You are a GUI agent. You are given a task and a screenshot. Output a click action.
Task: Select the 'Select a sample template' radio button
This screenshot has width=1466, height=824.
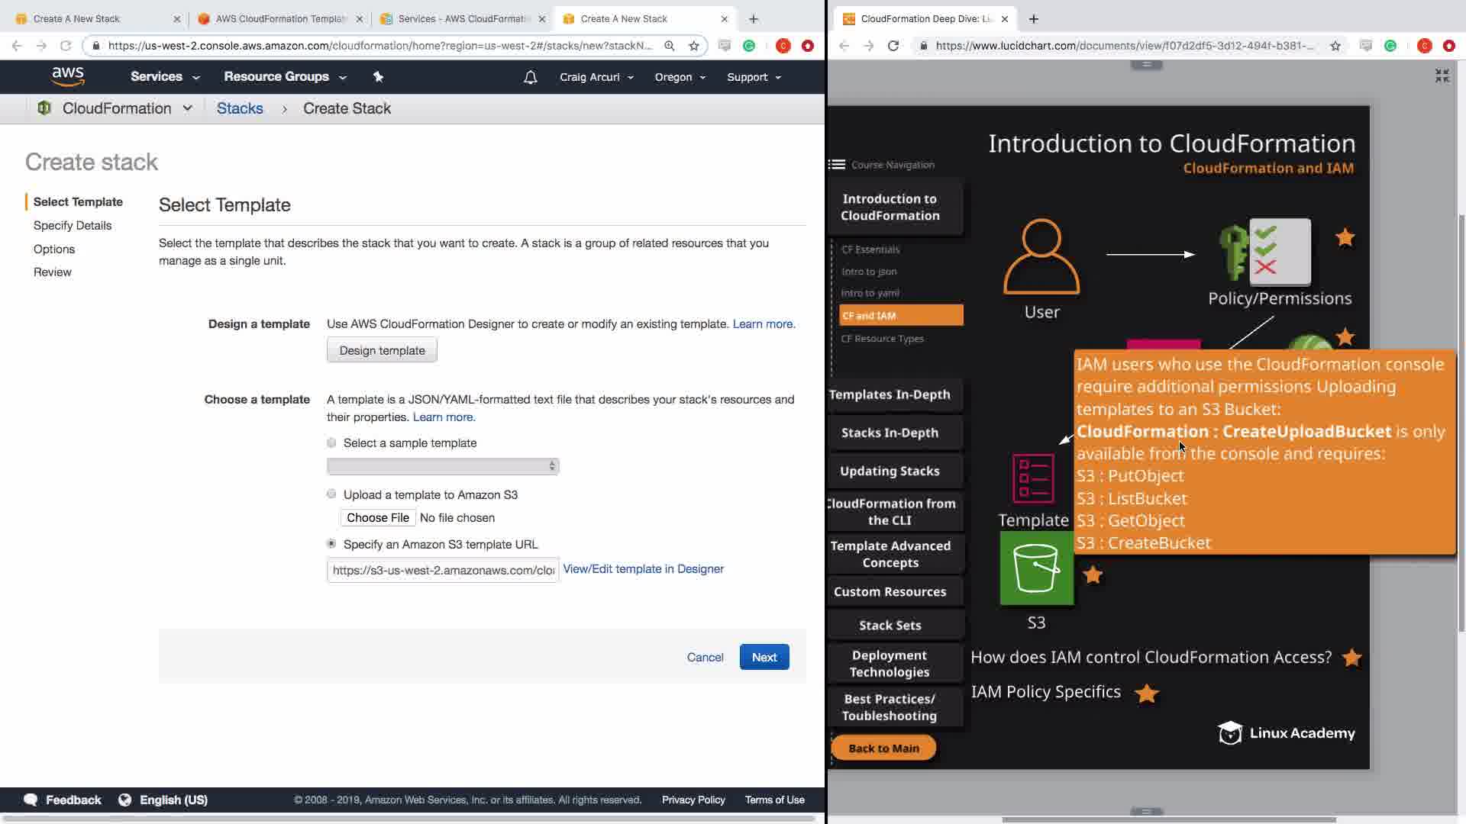(x=331, y=443)
